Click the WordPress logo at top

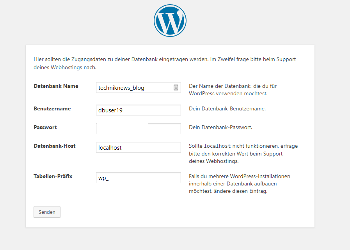[170, 21]
